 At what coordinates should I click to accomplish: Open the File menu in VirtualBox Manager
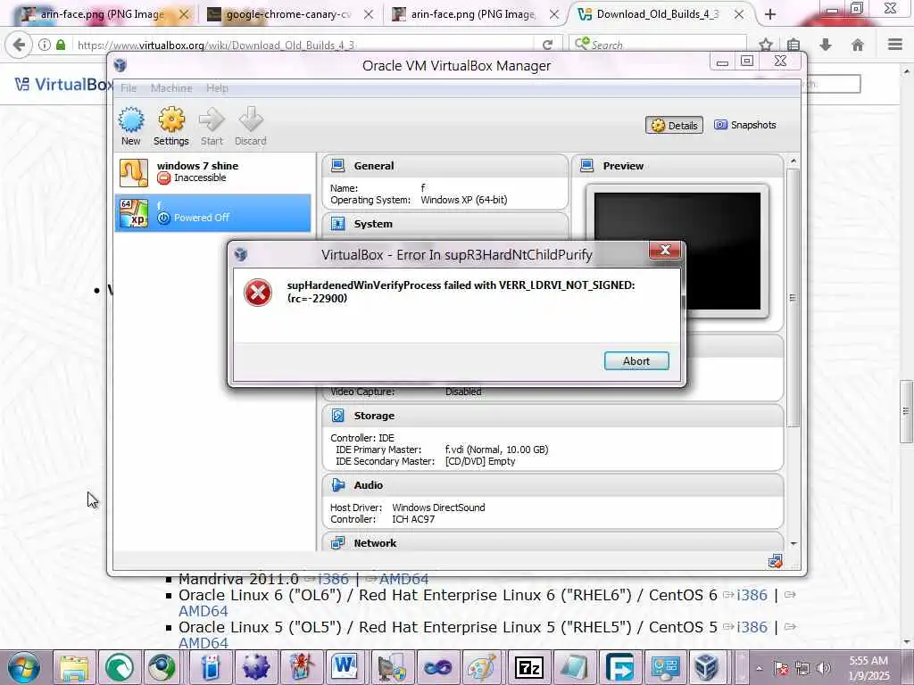click(129, 88)
